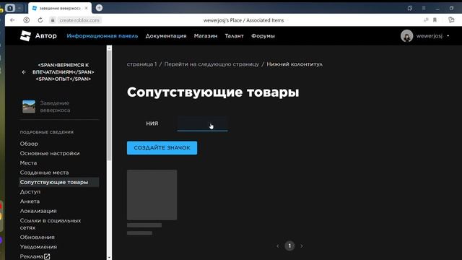Viewport: 462px width, 260px height.
Task: Click the translate page icon in address bar
Action: [426, 20]
